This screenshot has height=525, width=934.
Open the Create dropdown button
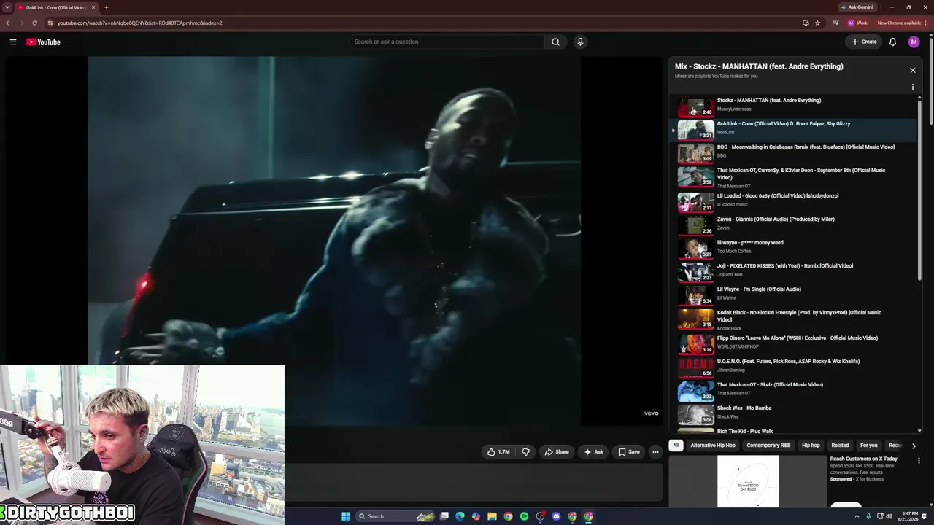864,42
